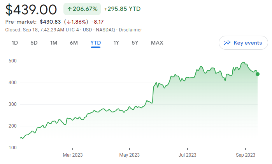Open the 6M time range
272x164 pixels.
(x=74, y=43)
